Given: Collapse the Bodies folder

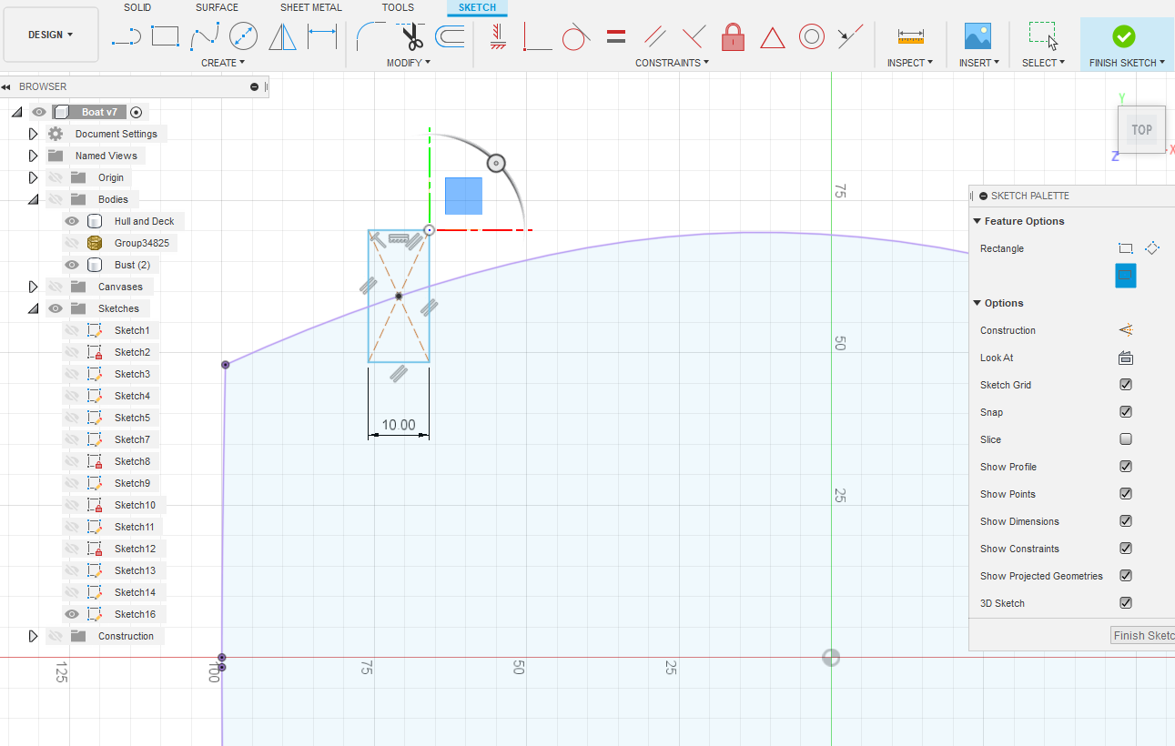Looking at the screenshot, I should click(x=34, y=199).
